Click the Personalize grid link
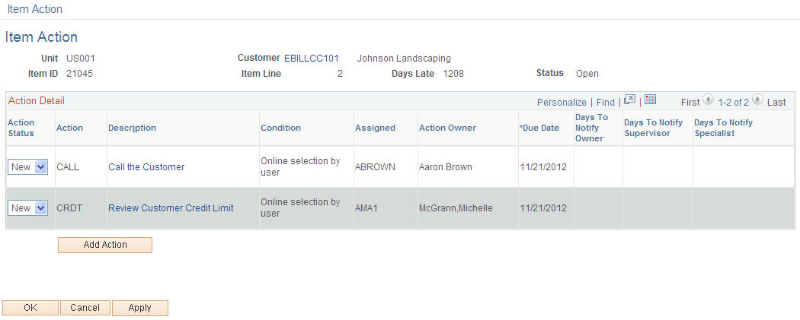The image size is (800, 320). [562, 102]
